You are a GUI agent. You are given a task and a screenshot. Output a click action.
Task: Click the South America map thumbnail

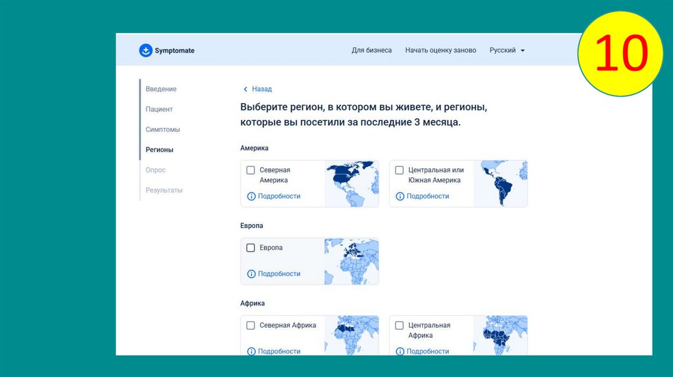[x=500, y=183]
